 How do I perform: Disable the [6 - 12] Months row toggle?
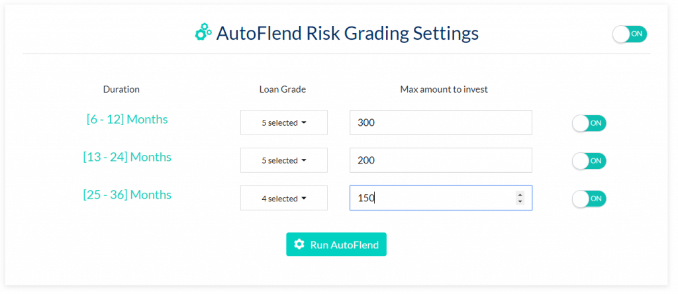pyautogui.click(x=589, y=123)
